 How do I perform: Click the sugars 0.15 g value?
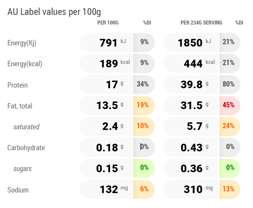click(106, 168)
